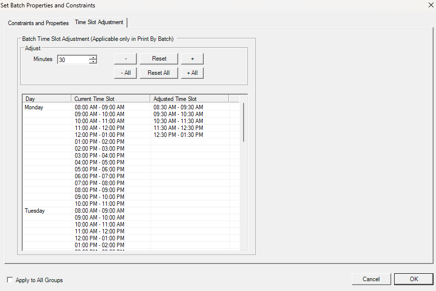Click the Adjusted Time Slot column header
The width and height of the screenshot is (436, 291).
(189, 99)
